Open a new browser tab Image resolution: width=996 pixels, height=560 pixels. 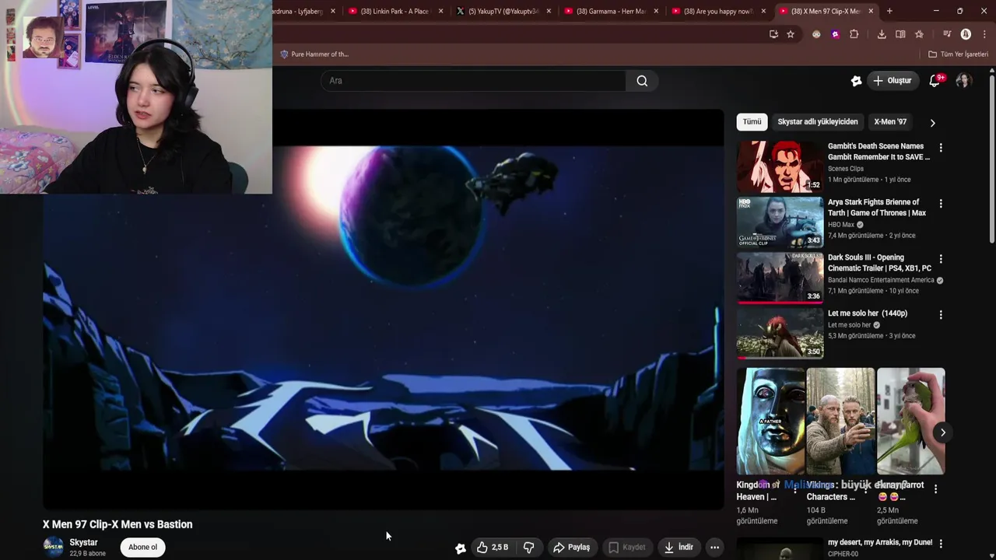pos(889,11)
